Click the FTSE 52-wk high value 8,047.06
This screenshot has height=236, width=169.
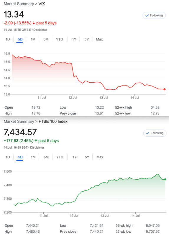pos(152,226)
